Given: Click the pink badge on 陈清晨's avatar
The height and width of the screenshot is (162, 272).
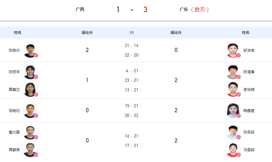Looking at the screenshot, I should click(239, 77).
